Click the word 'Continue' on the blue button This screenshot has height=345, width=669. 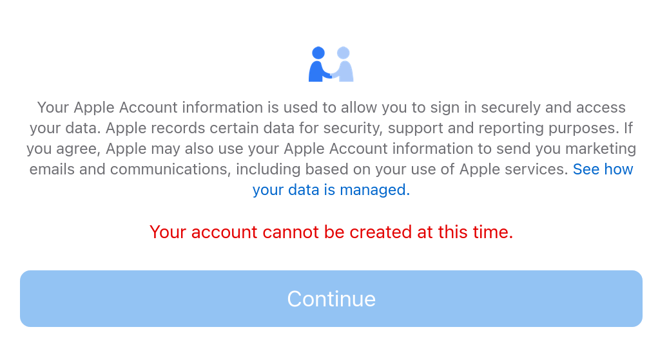(331, 299)
